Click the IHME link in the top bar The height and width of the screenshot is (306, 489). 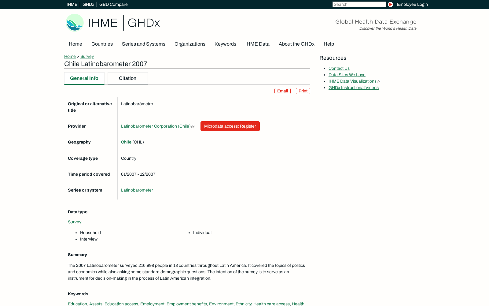pos(72,4)
